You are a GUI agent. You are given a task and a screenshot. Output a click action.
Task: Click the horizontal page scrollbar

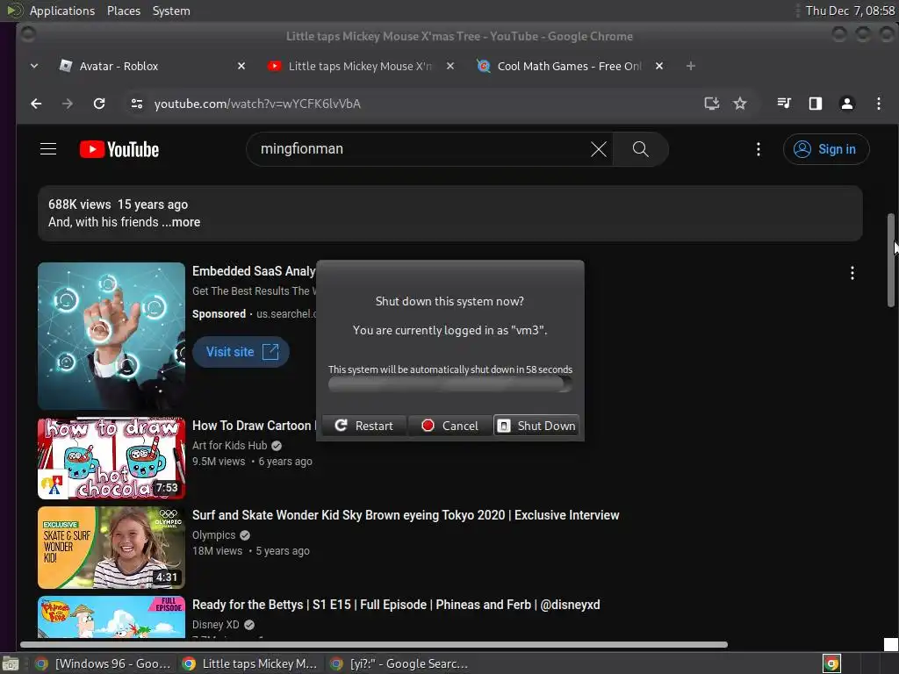[374, 645]
